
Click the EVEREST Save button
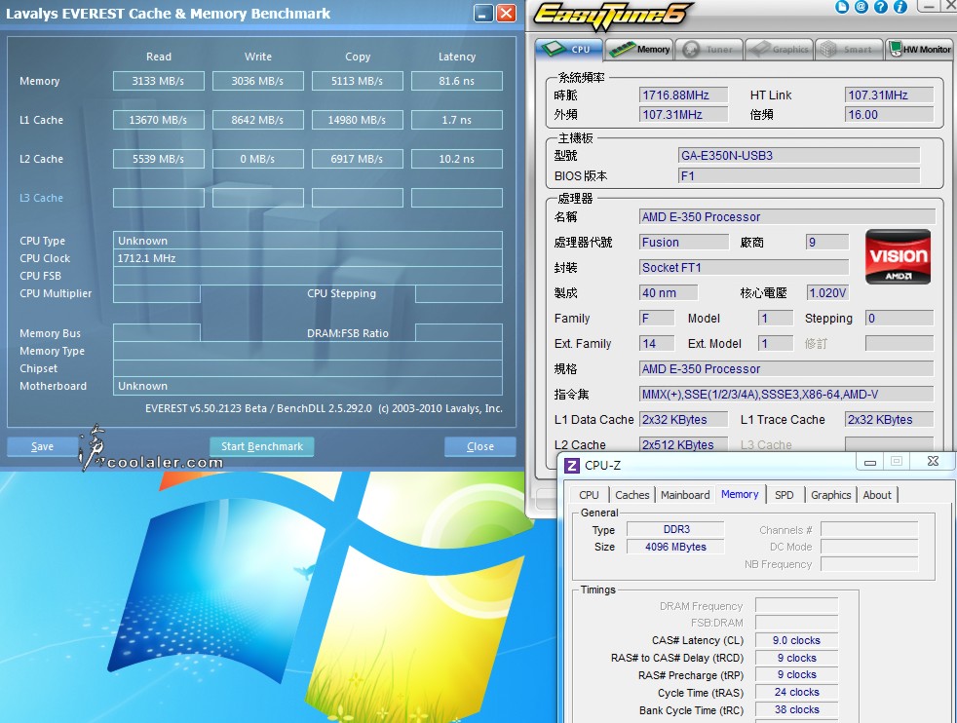tap(42, 446)
